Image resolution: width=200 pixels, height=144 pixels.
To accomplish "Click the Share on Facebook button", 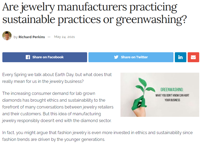I will (x=45, y=57).
